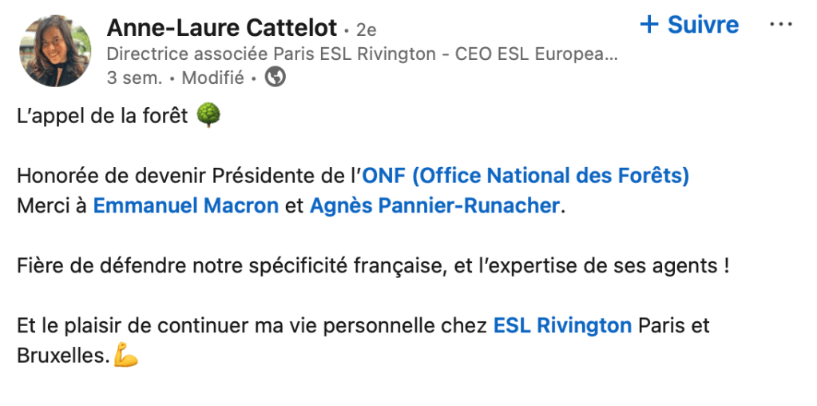817x406 pixels.
Task: Click the tree emoji after forêt
Action: (208, 116)
